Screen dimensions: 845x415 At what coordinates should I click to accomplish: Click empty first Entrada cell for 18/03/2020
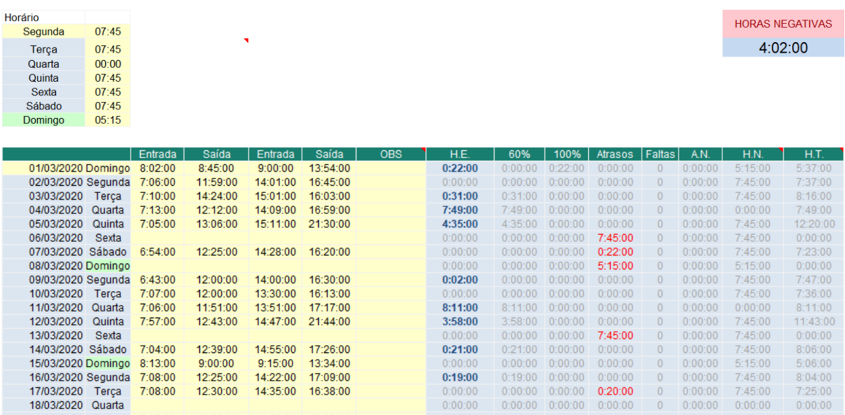point(157,405)
